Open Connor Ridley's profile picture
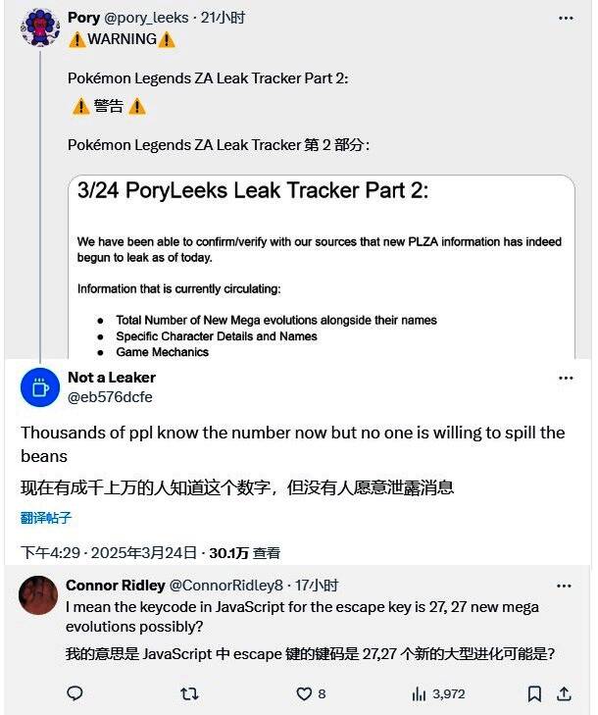The image size is (598, 715). click(x=39, y=594)
